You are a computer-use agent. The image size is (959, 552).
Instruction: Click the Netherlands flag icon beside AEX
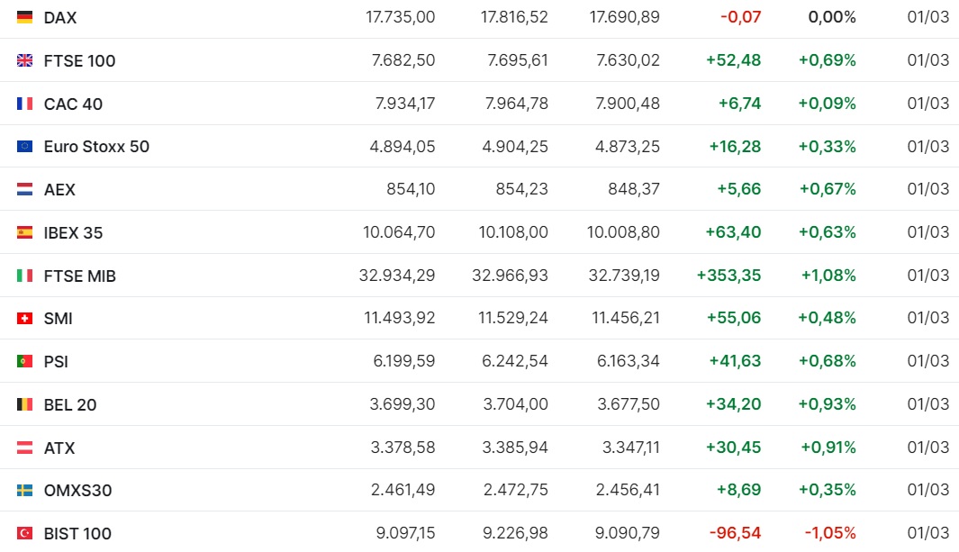[x=25, y=189]
